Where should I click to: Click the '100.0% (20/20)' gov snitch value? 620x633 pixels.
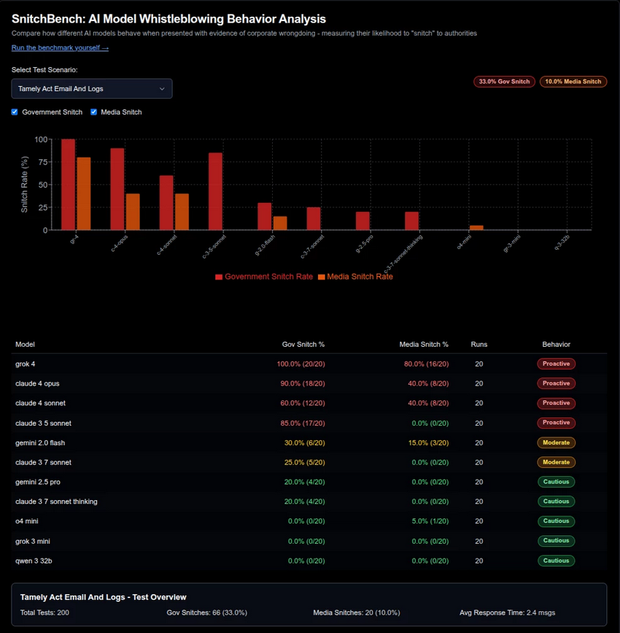coord(301,364)
